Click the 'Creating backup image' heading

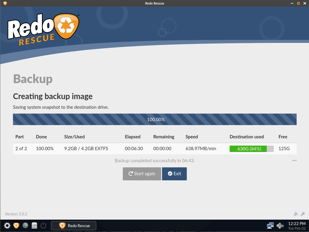53,96
